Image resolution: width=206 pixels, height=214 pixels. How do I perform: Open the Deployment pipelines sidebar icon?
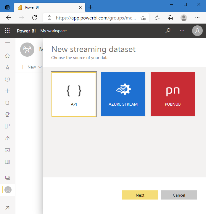(7, 150)
